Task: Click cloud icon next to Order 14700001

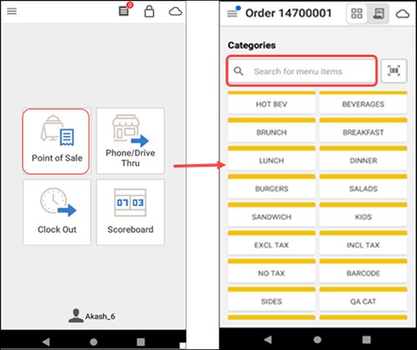Action: [403, 13]
